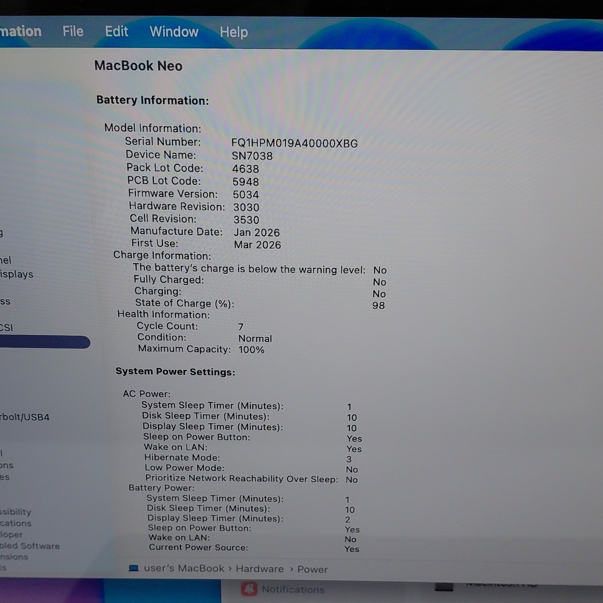Screen dimensions: 603x603
Task: Open the Window menu
Action: coord(174,32)
